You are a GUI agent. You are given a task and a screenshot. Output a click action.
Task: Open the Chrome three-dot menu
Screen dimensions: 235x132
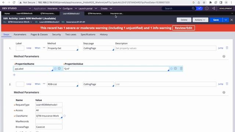coord(231,3)
